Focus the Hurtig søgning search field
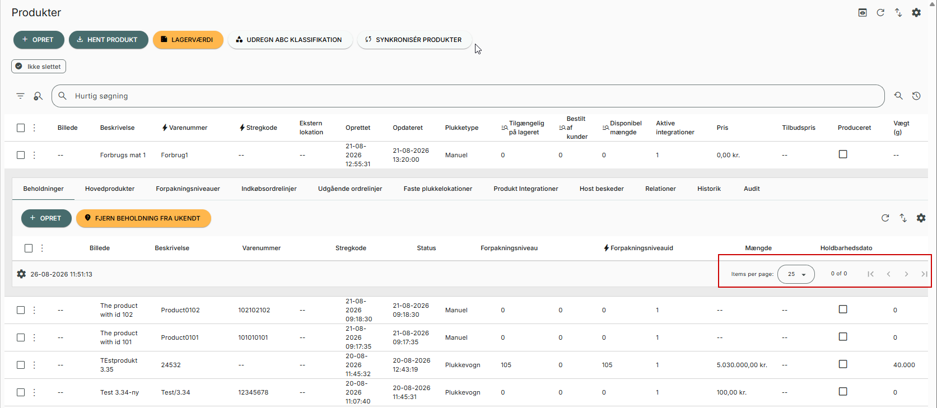Viewport: 937px width, 408px height. pos(468,96)
